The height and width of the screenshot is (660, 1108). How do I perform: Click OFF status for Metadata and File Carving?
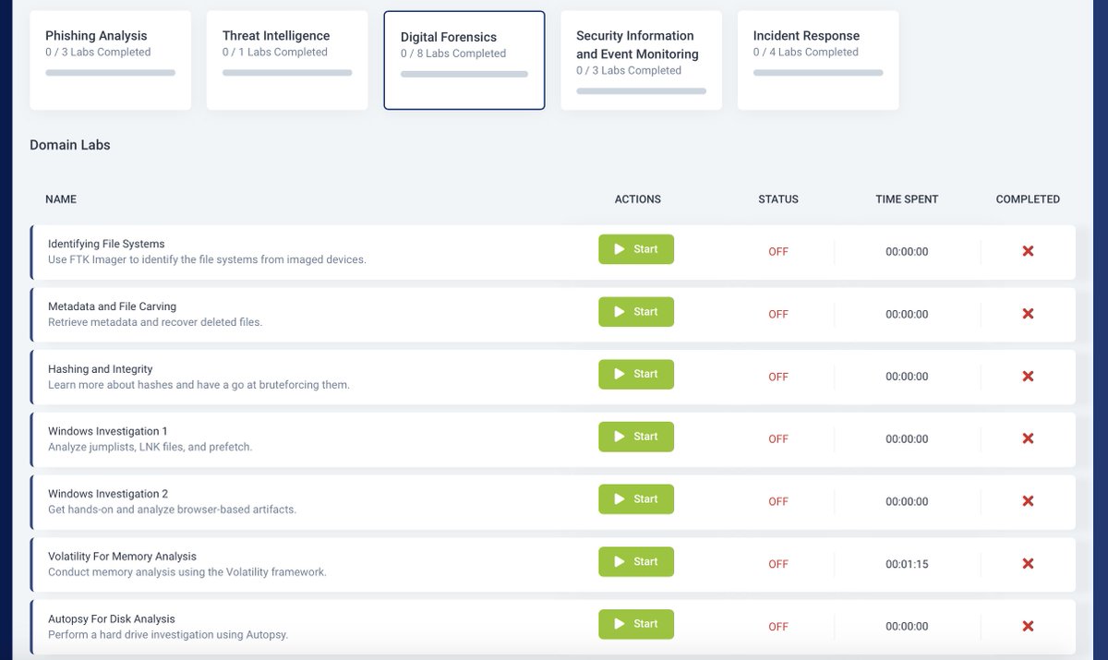778,315
